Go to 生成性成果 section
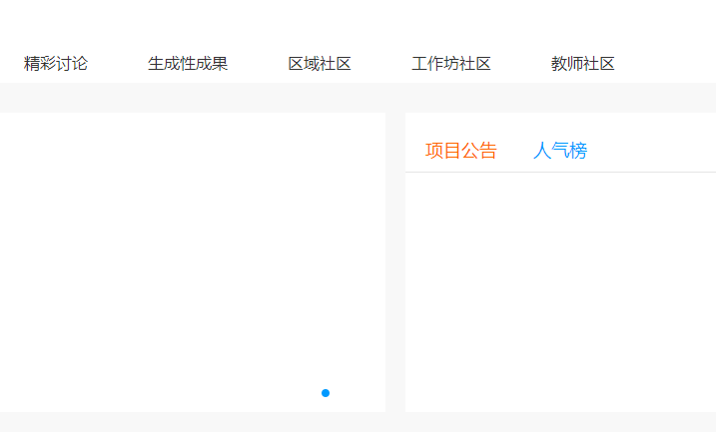Viewport: 716px width, 433px height. pos(188,64)
